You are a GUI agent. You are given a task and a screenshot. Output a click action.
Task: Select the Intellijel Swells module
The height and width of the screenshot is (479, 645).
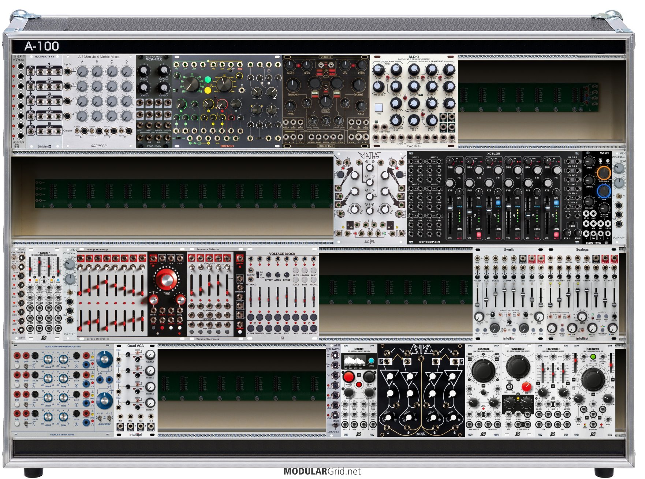click(509, 294)
